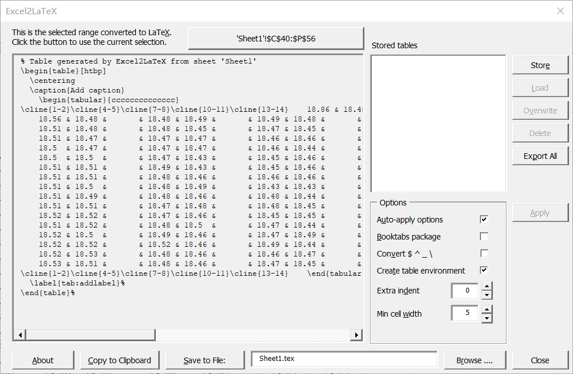Store the current table
573x374 pixels.
tap(540, 65)
